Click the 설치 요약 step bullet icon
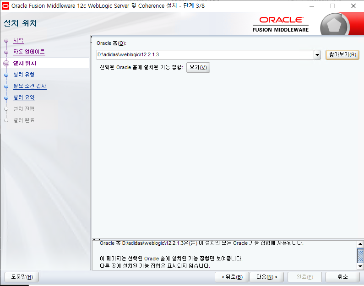Image resolution: width=364 pixels, height=286 pixels. (6, 98)
